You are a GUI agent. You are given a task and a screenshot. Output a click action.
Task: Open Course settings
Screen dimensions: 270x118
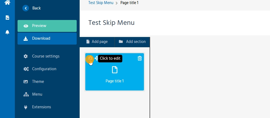46,56
